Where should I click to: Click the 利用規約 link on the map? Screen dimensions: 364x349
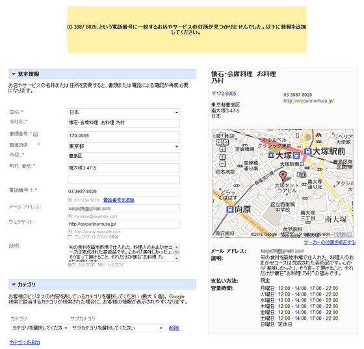pyautogui.click(x=343, y=234)
